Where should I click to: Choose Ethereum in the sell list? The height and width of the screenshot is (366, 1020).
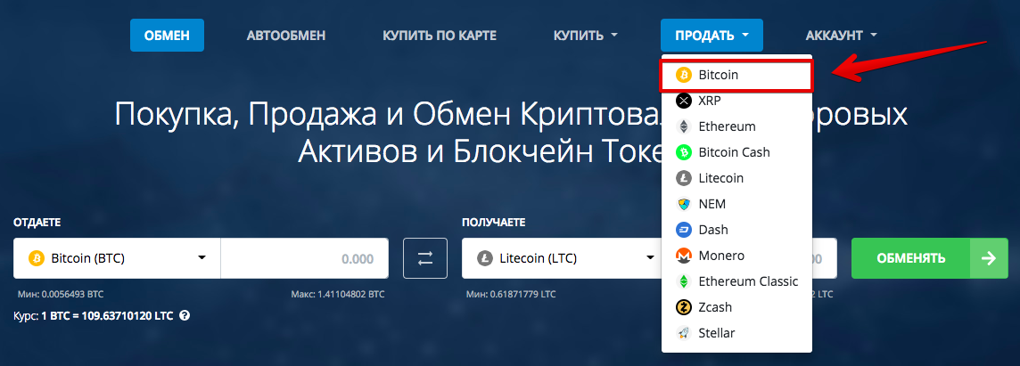(x=736, y=126)
